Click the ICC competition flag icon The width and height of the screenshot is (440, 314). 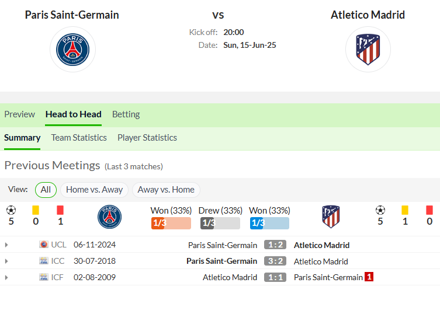coord(43,261)
